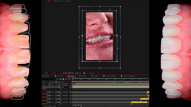Image resolution: width=191 pixels, height=107 pixels.
Task: Click the Reset Exposure icon
Action: point(78,73)
